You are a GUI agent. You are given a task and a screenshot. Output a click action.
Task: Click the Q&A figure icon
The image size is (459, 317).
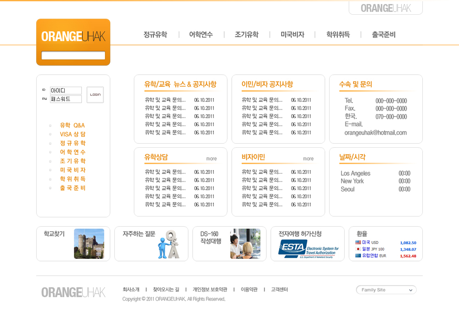[x=168, y=245]
